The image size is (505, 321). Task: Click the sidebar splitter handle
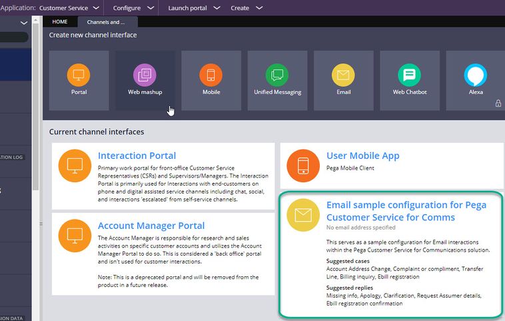point(41,224)
